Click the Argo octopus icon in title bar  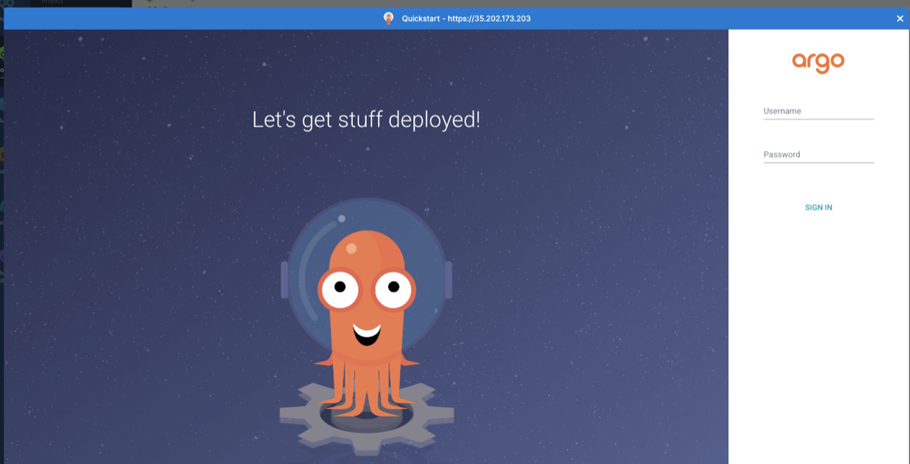[389, 18]
